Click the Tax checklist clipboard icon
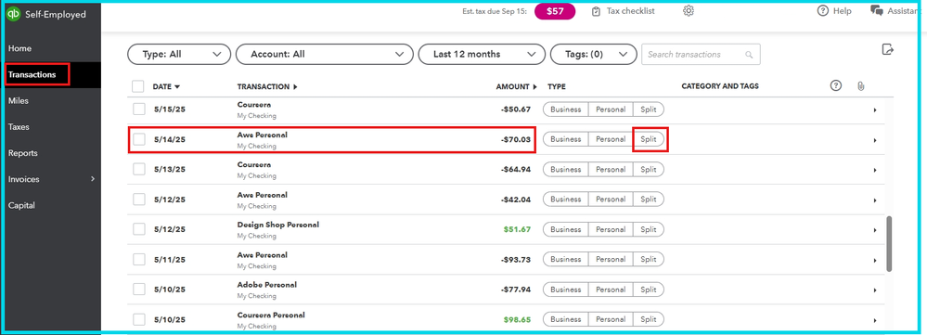The image size is (927, 335). click(596, 11)
